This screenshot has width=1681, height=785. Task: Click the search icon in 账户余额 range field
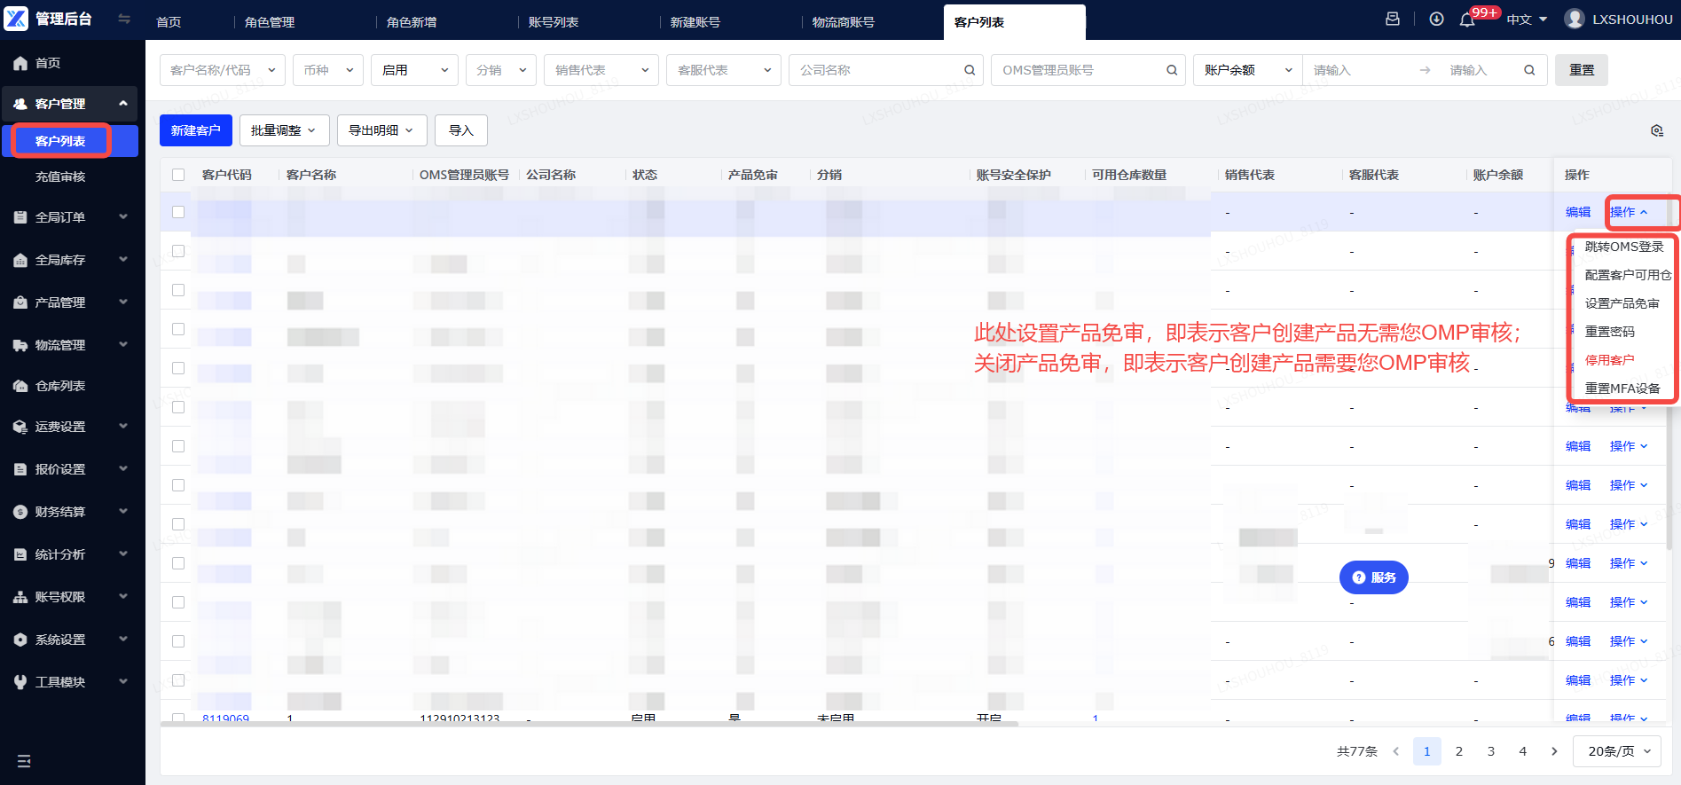(x=1529, y=70)
